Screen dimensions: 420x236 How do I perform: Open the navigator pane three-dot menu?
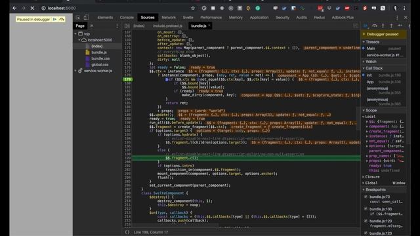[x=117, y=26]
